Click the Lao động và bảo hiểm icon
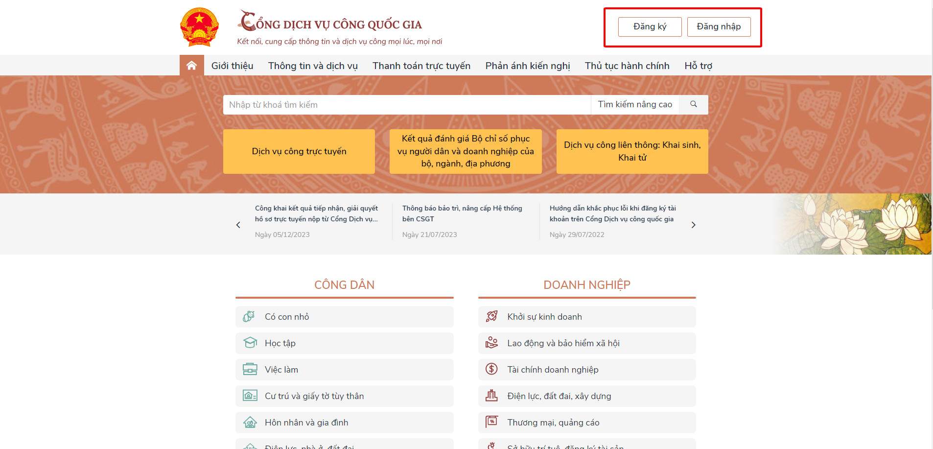Viewport: 933px width, 449px height. [492, 343]
